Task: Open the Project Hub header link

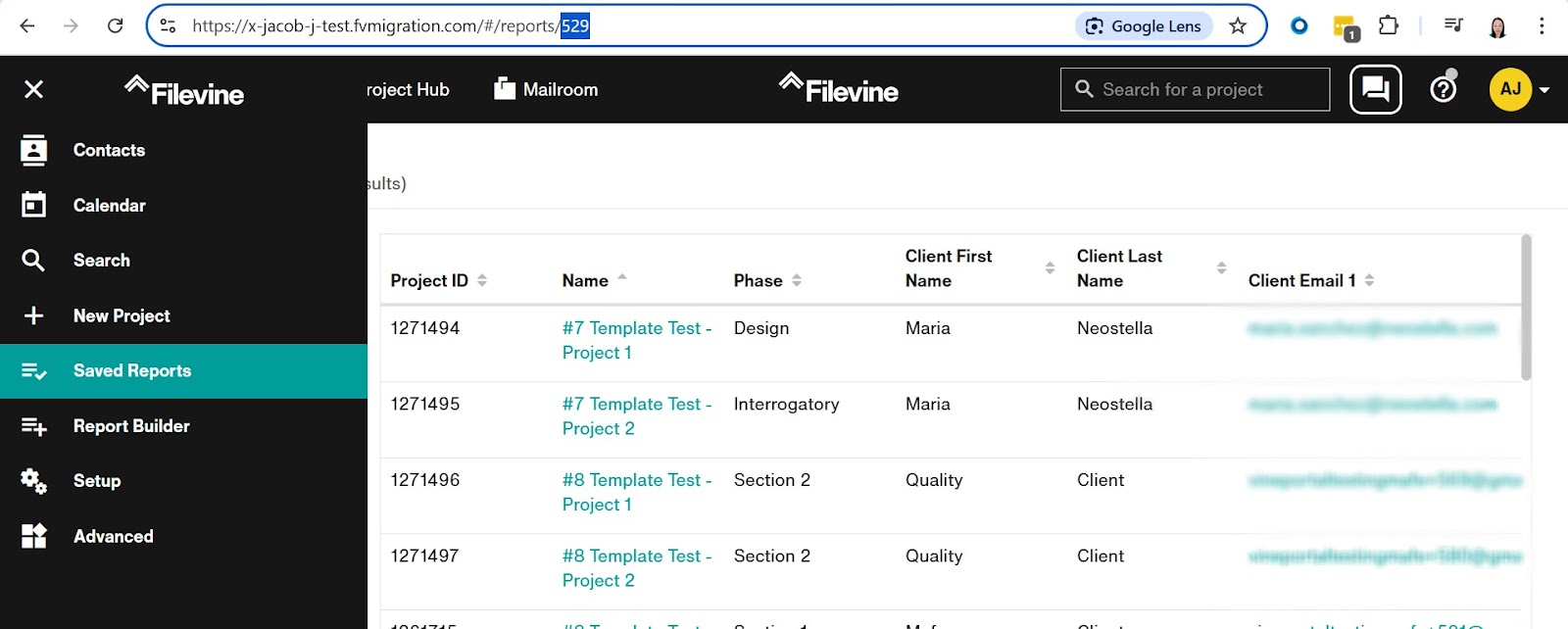Action: coord(409,89)
